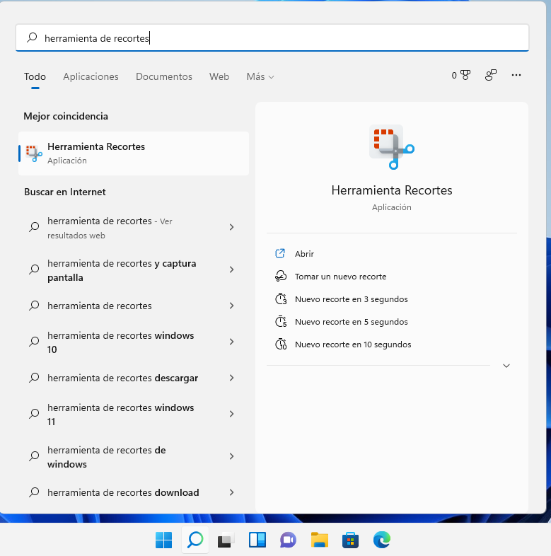Expand arrow for 'download' suggestion
The height and width of the screenshot is (556, 551).
click(x=231, y=492)
